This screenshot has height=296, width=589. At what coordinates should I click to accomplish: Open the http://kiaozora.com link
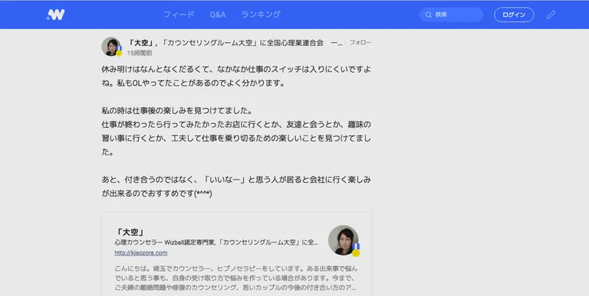pos(141,253)
